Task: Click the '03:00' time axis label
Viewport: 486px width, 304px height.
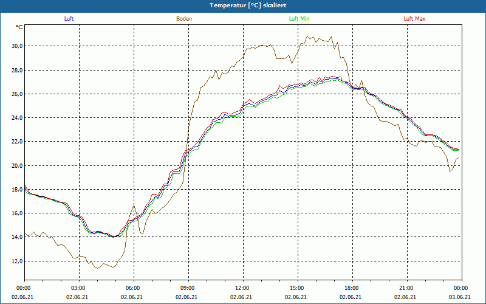Action: point(79,288)
